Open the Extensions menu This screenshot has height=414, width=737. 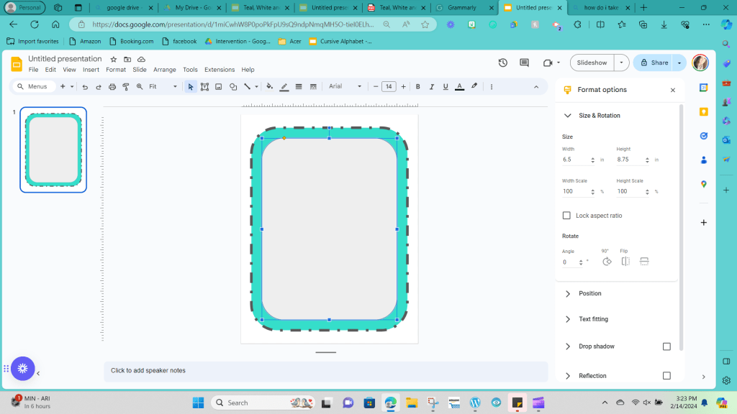(219, 70)
